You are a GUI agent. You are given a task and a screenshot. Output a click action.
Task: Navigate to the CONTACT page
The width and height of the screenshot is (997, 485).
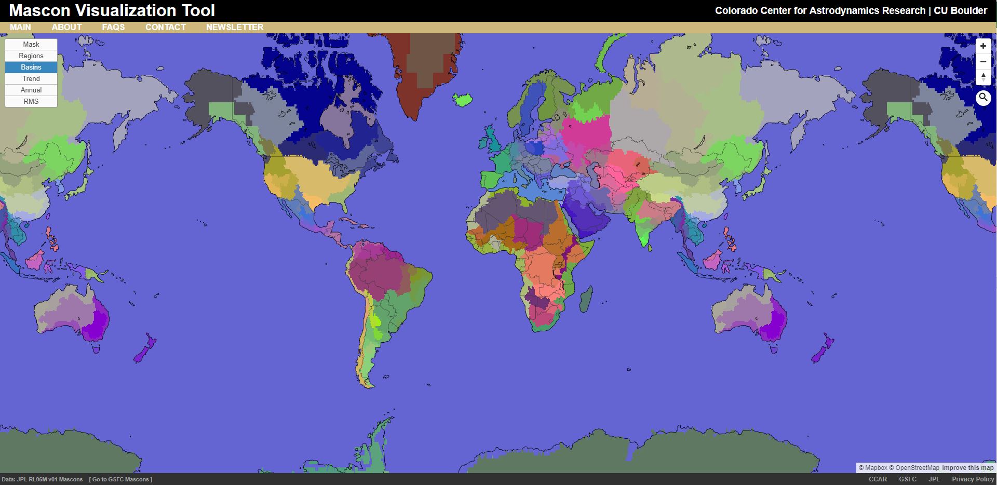click(x=166, y=27)
